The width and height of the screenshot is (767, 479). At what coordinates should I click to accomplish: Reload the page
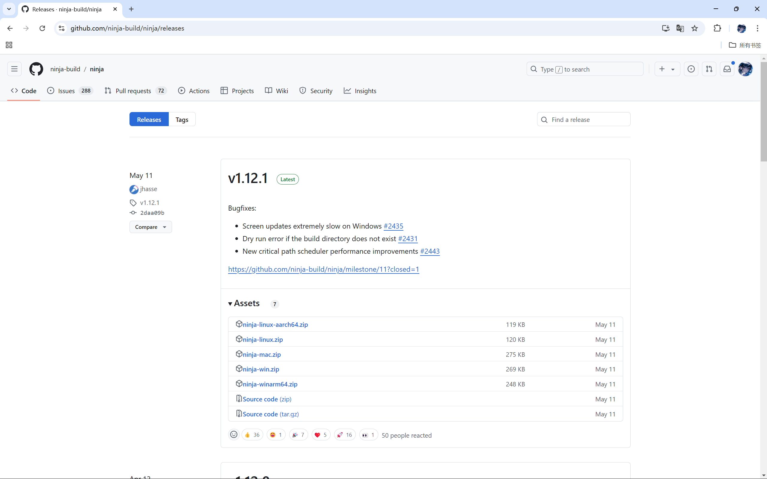(x=42, y=28)
